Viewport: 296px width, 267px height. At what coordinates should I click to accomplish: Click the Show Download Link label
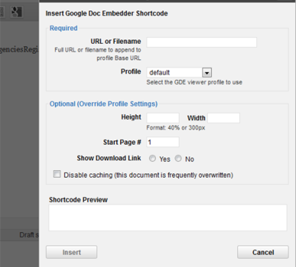[109, 158]
